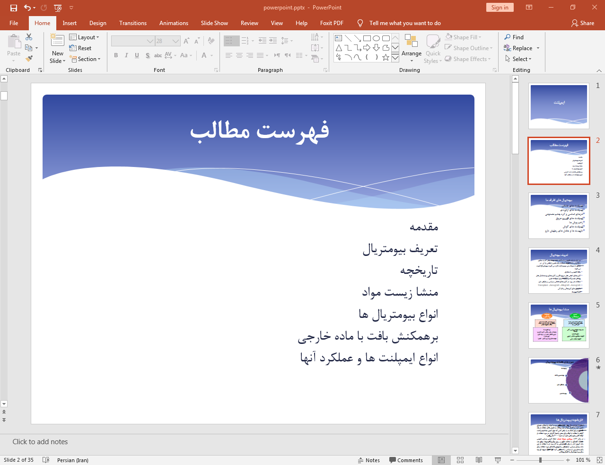Screen dimensions: 605x465
Task: Switch to the Animations tab
Action: (174, 23)
